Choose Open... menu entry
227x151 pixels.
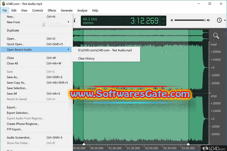click(x=36, y=39)
